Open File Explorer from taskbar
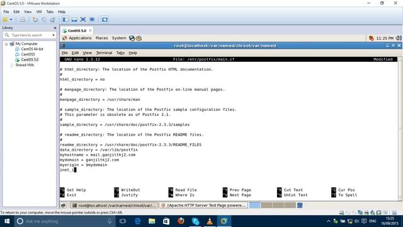 [152, 221]
